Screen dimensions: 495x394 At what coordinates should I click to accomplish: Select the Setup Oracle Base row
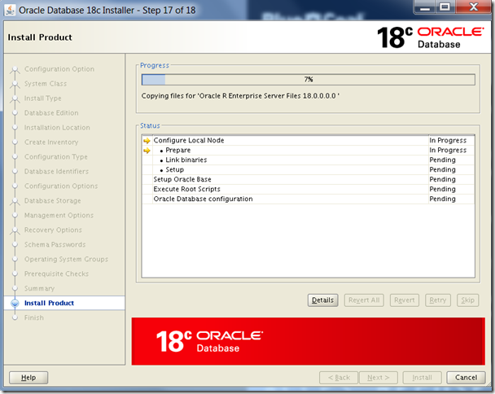pyautogui.click(x=308, y=180)
